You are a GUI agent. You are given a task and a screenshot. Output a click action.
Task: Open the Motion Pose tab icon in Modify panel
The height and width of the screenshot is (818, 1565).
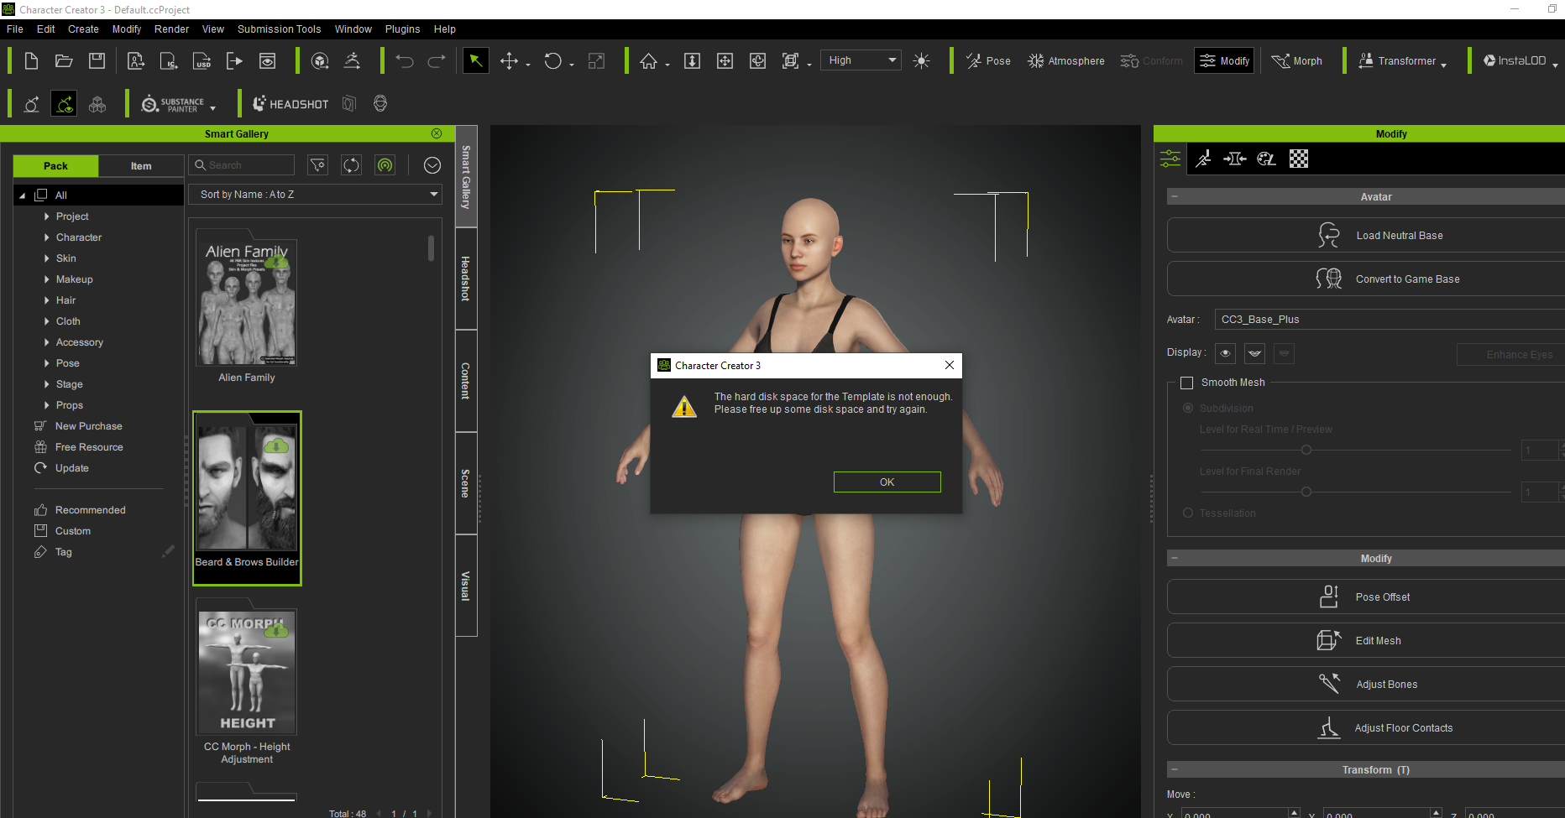[1203, 159]
